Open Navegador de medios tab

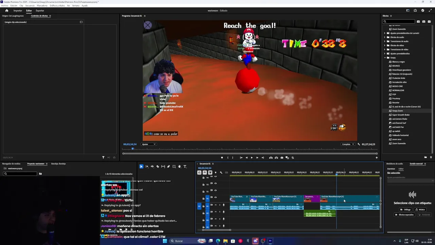point(11,164)
